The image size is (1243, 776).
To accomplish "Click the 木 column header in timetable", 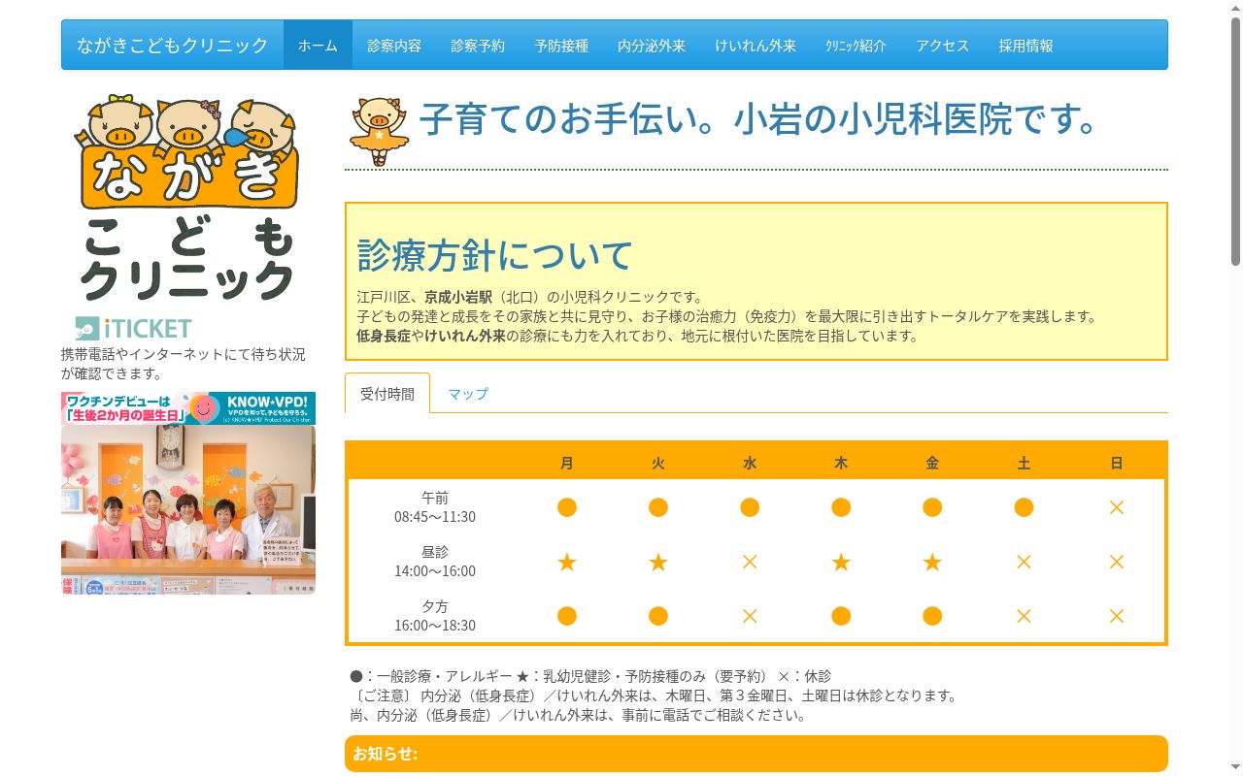I will pyautogui.click(x=841, y=464).
